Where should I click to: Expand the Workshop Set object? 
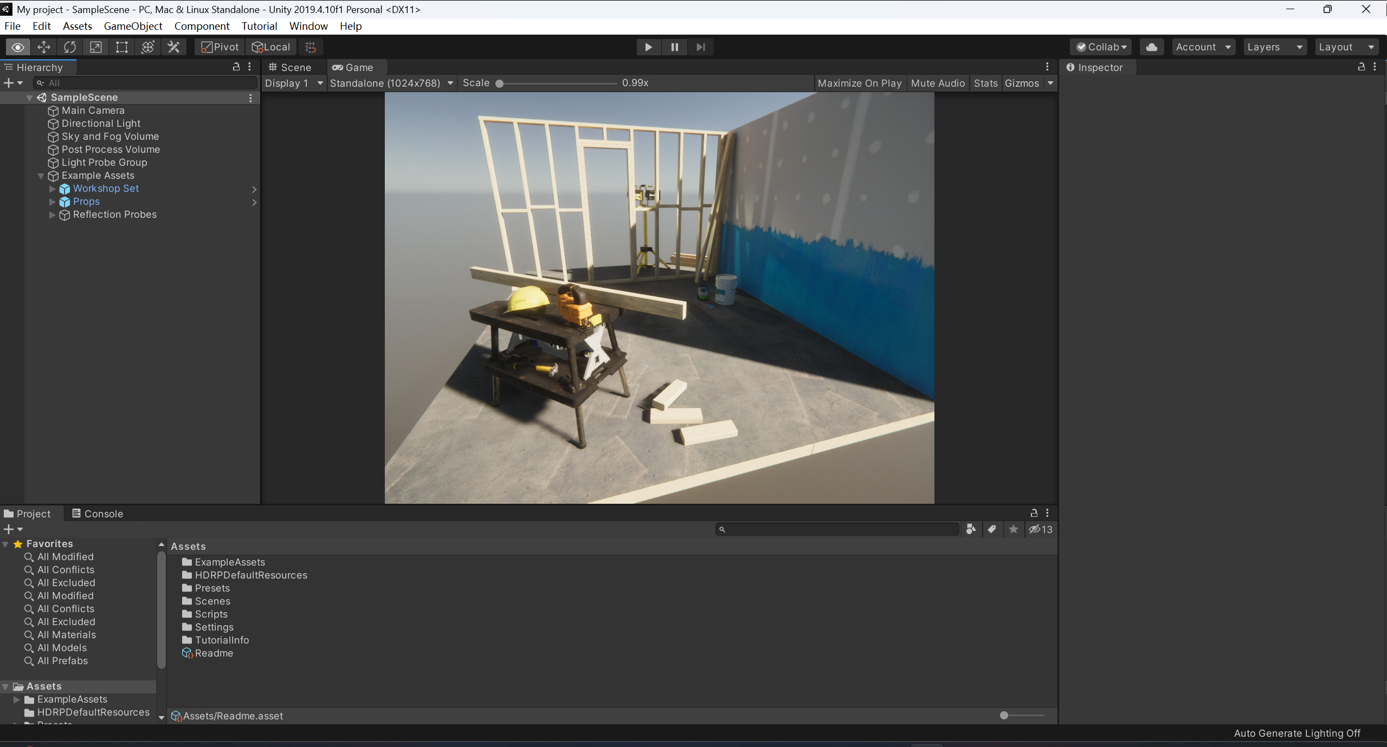(x=52, y=189)
